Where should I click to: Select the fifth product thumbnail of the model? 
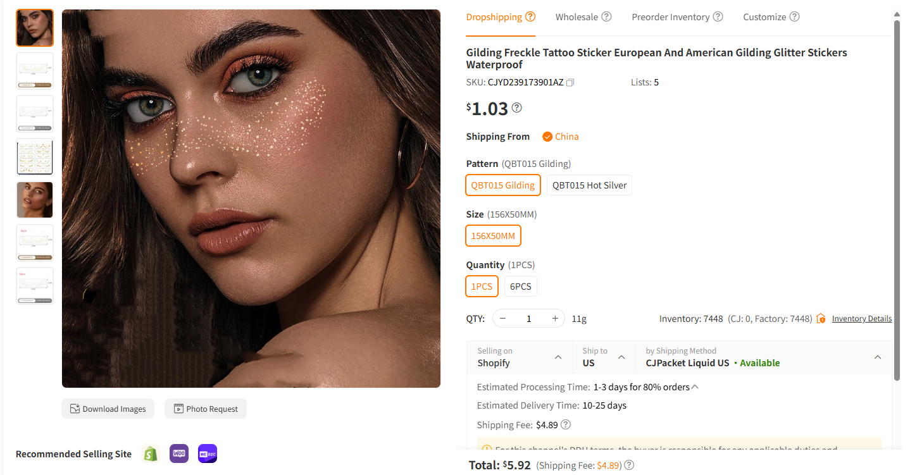click(x=35, y=200)
